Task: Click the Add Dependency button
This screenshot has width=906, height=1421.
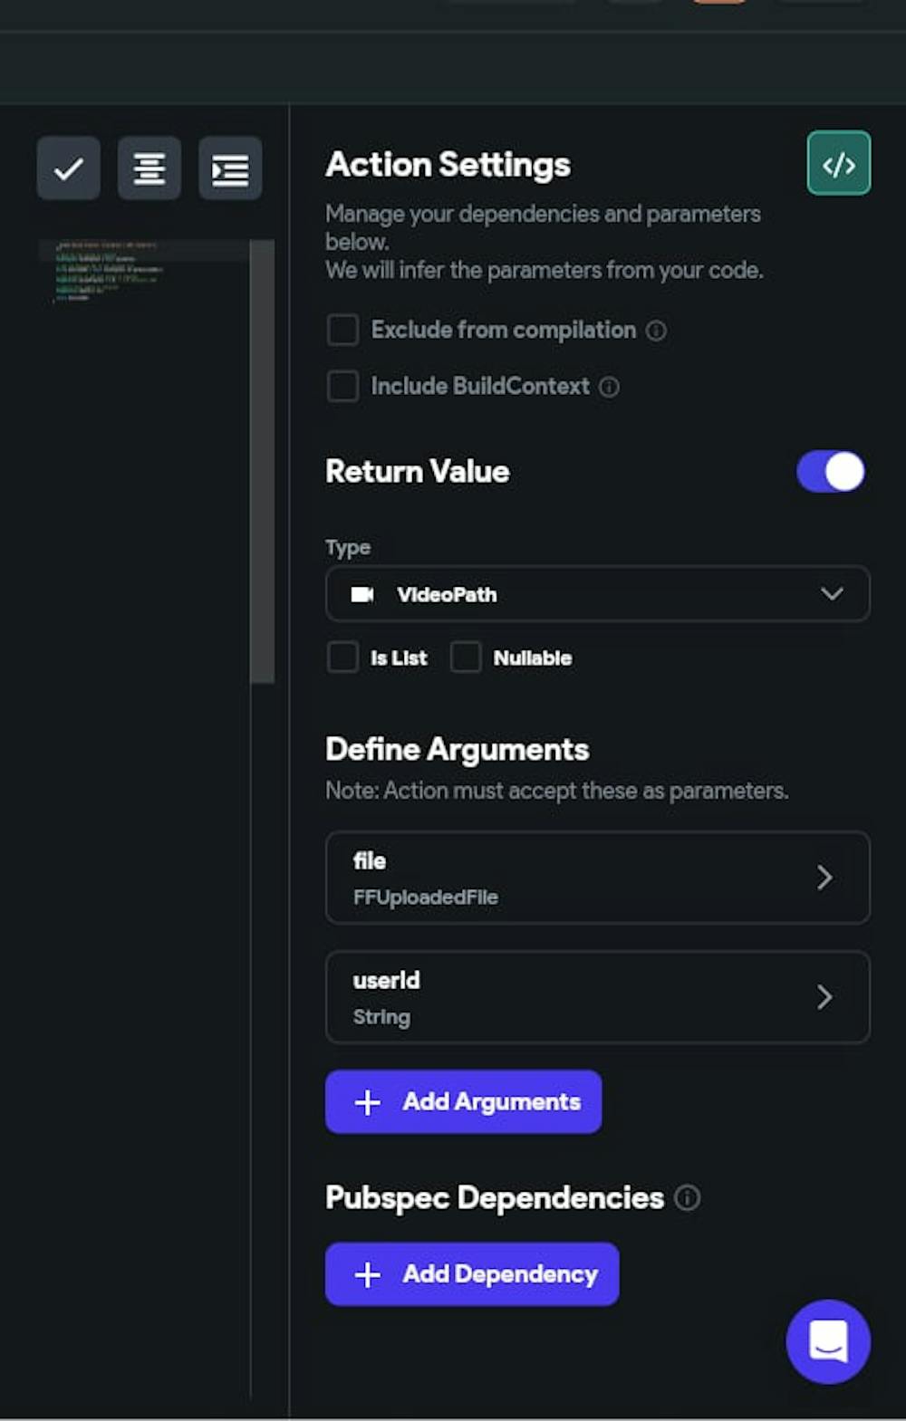Action: [x=472, y=1274]
